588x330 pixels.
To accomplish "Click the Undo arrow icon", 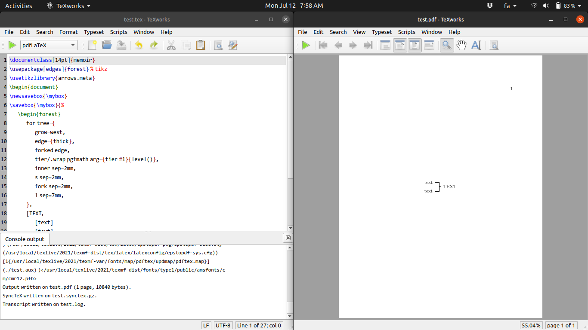I will (x=139, y=45).
